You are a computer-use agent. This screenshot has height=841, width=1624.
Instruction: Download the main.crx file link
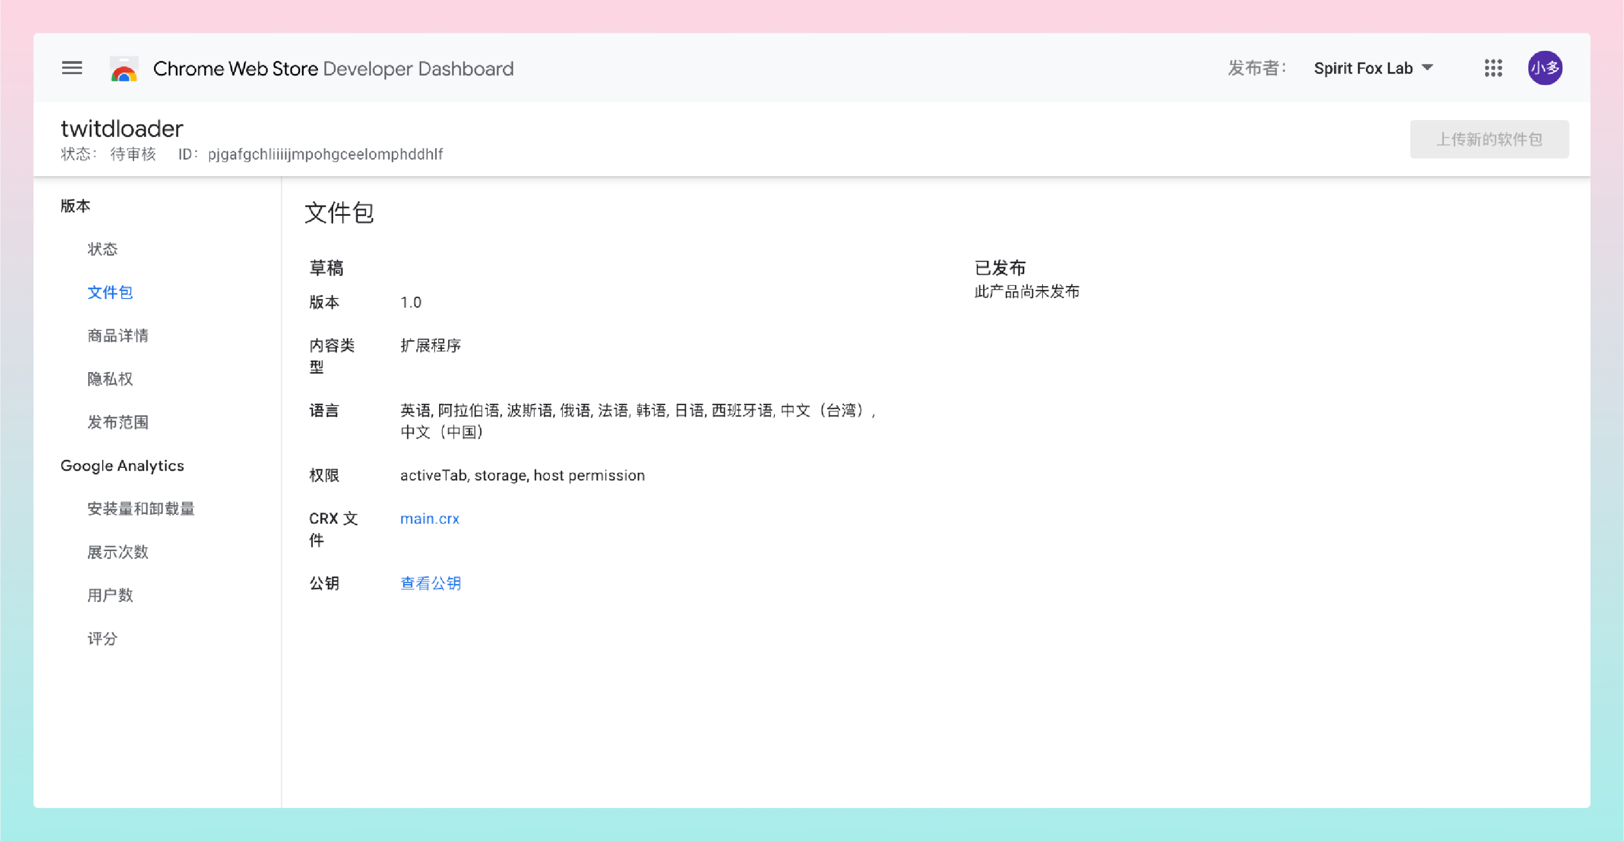[x=429, y=518]
